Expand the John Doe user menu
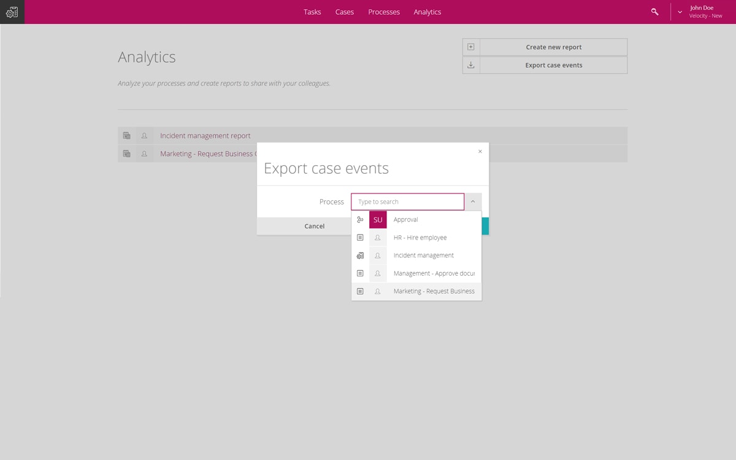 680,12
